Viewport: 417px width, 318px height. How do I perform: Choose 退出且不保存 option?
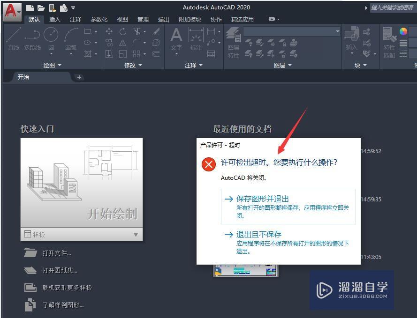coord(259,234)
